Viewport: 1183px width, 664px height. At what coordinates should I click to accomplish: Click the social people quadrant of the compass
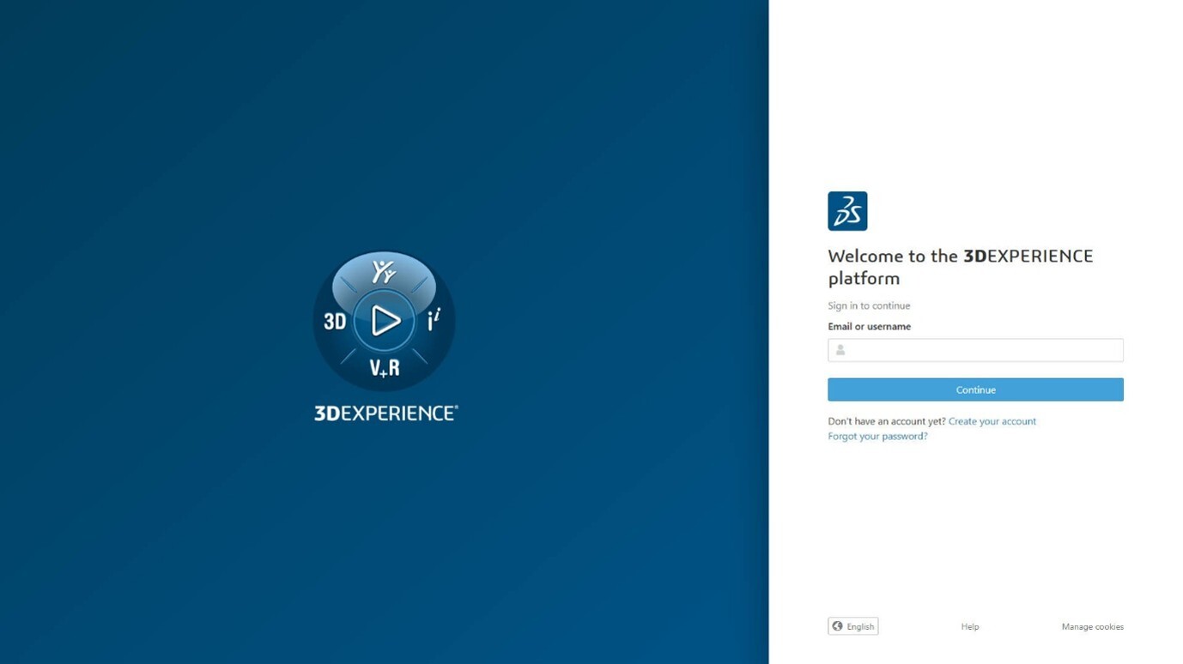point(384,272)
